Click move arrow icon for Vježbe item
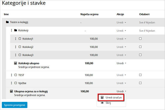165x110 pixels. point(11,83)
